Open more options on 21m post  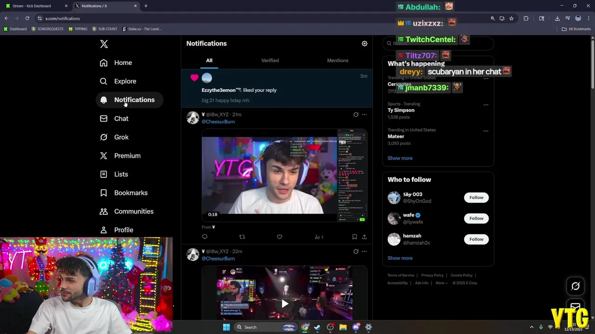(x=364, y=115)
